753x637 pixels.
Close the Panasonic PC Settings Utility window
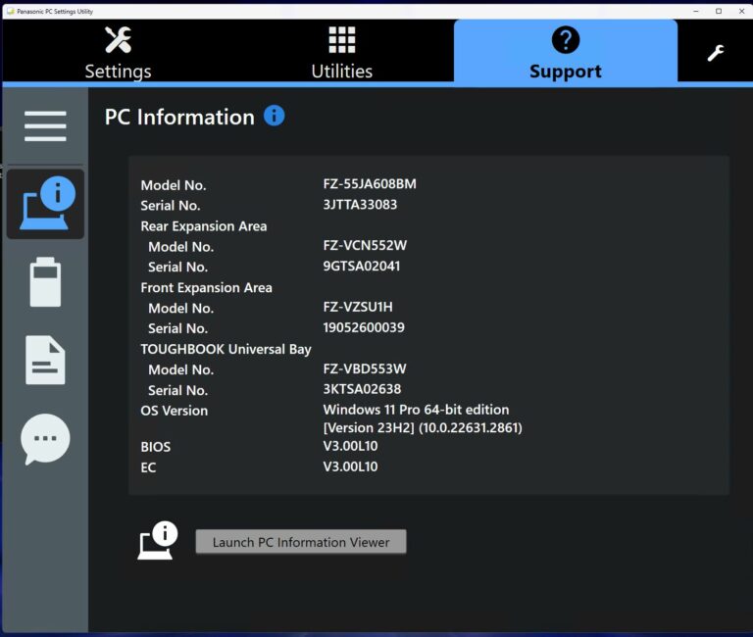[x=740, y=11]
